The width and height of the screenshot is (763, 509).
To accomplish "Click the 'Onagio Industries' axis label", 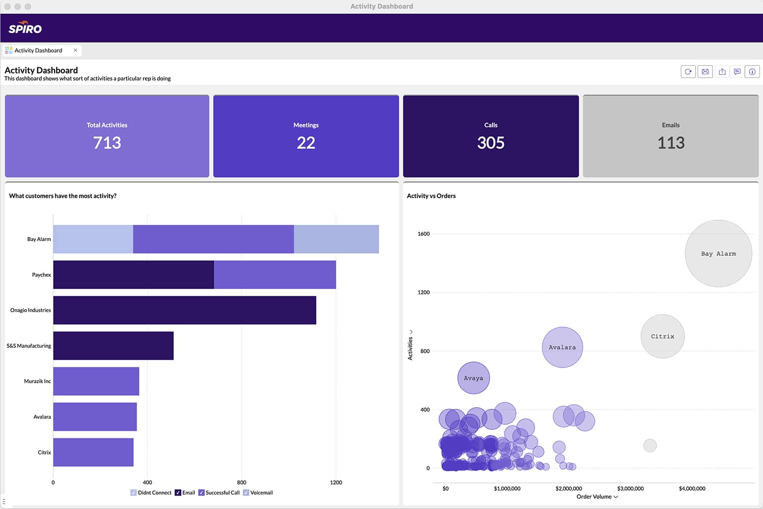I will tap(31, 310).
